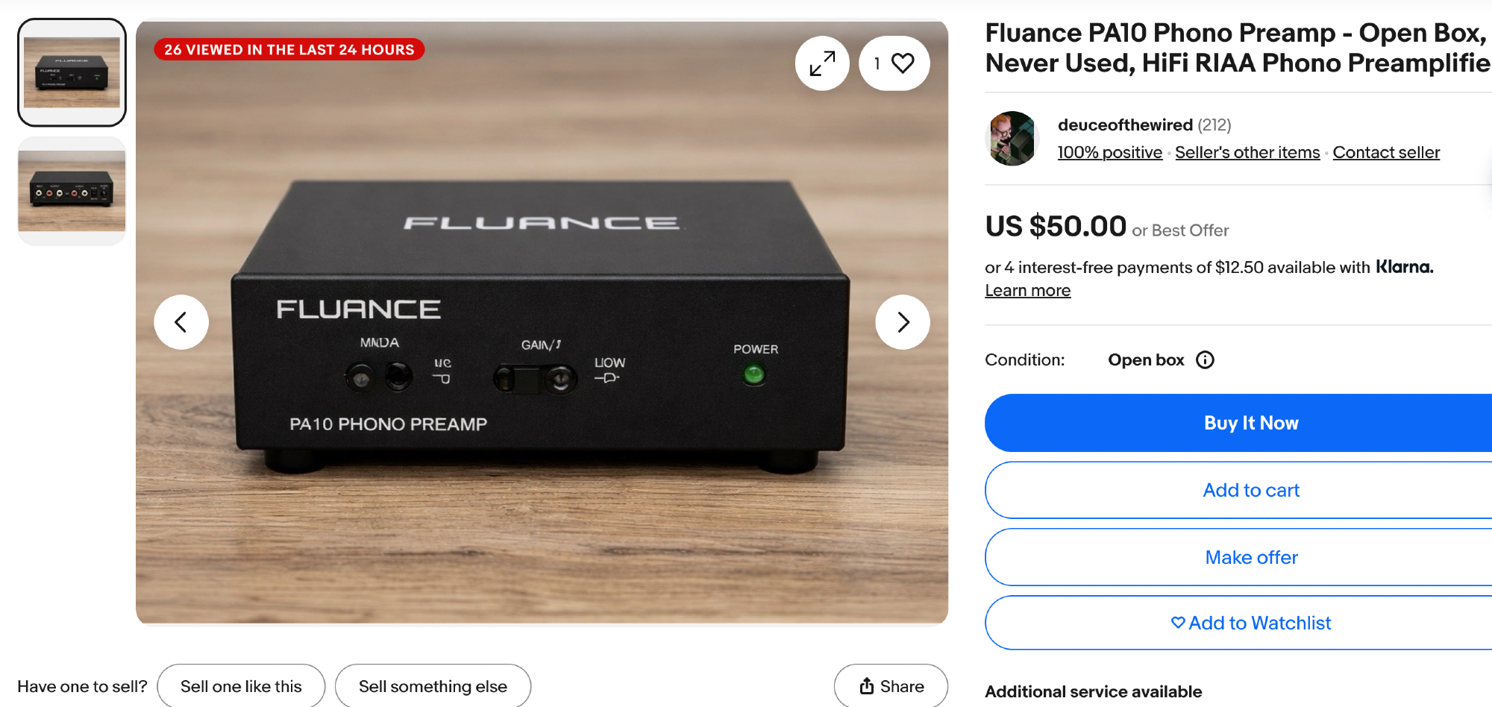
Task: Add listing to Watchlist
Action: point(1251,623)
